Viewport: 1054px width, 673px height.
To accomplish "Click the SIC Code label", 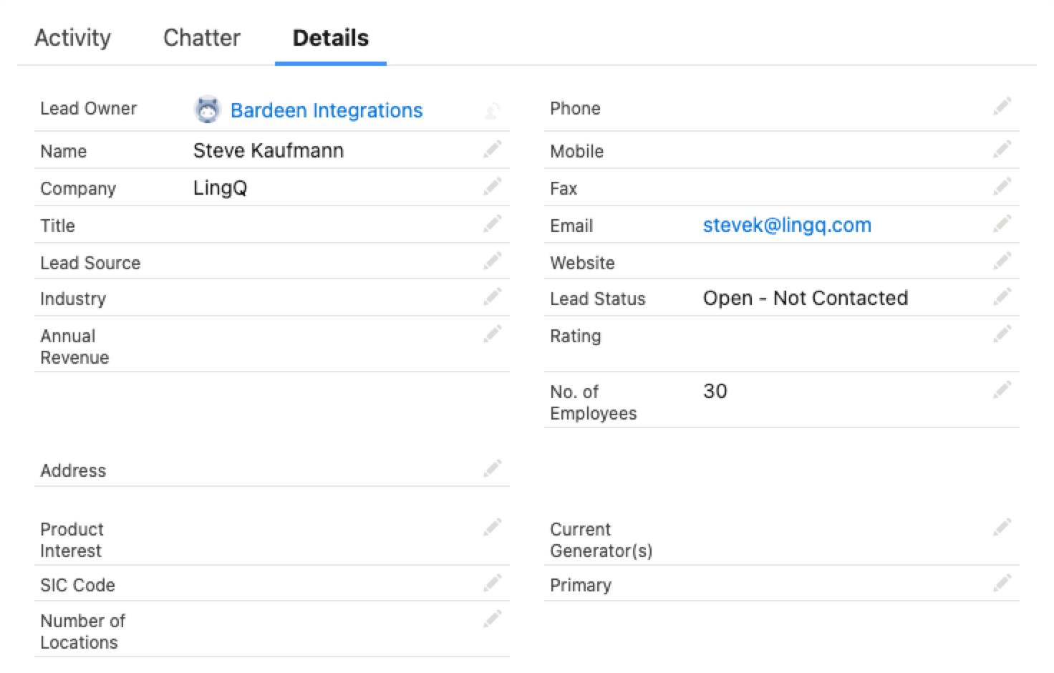I will point(77,585).
